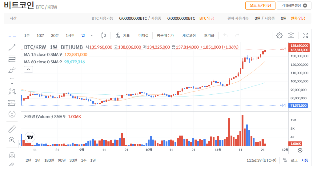Screen dimensions: 317x170
Task: Select the ruler measure tool
Action: tap(12, 129)
